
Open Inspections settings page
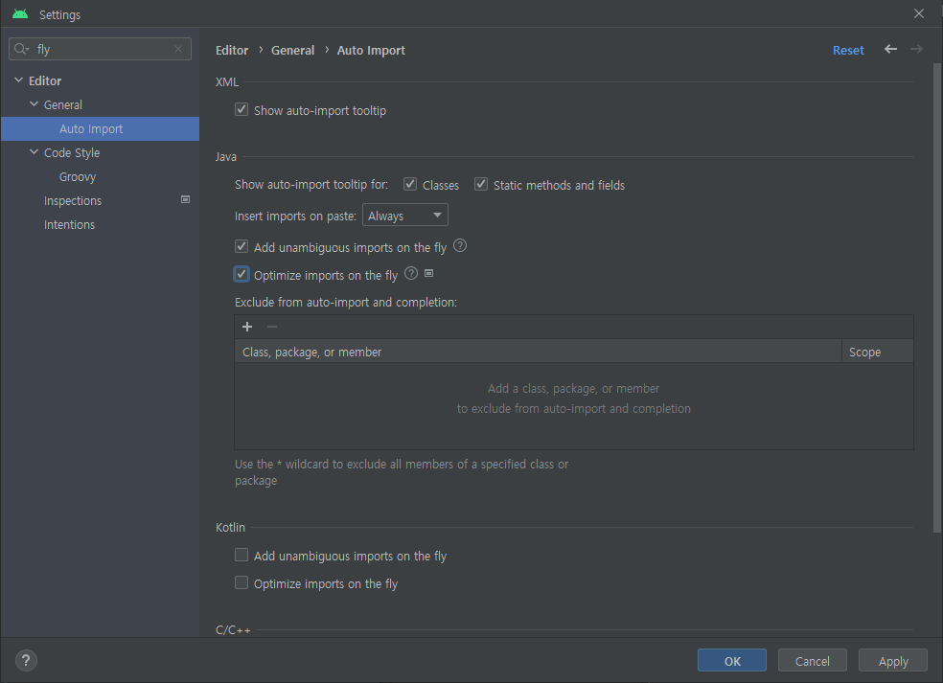coord(73,201)
